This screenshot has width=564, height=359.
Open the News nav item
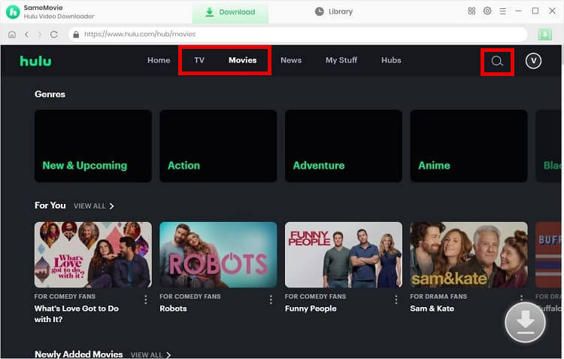click(291, 60)
